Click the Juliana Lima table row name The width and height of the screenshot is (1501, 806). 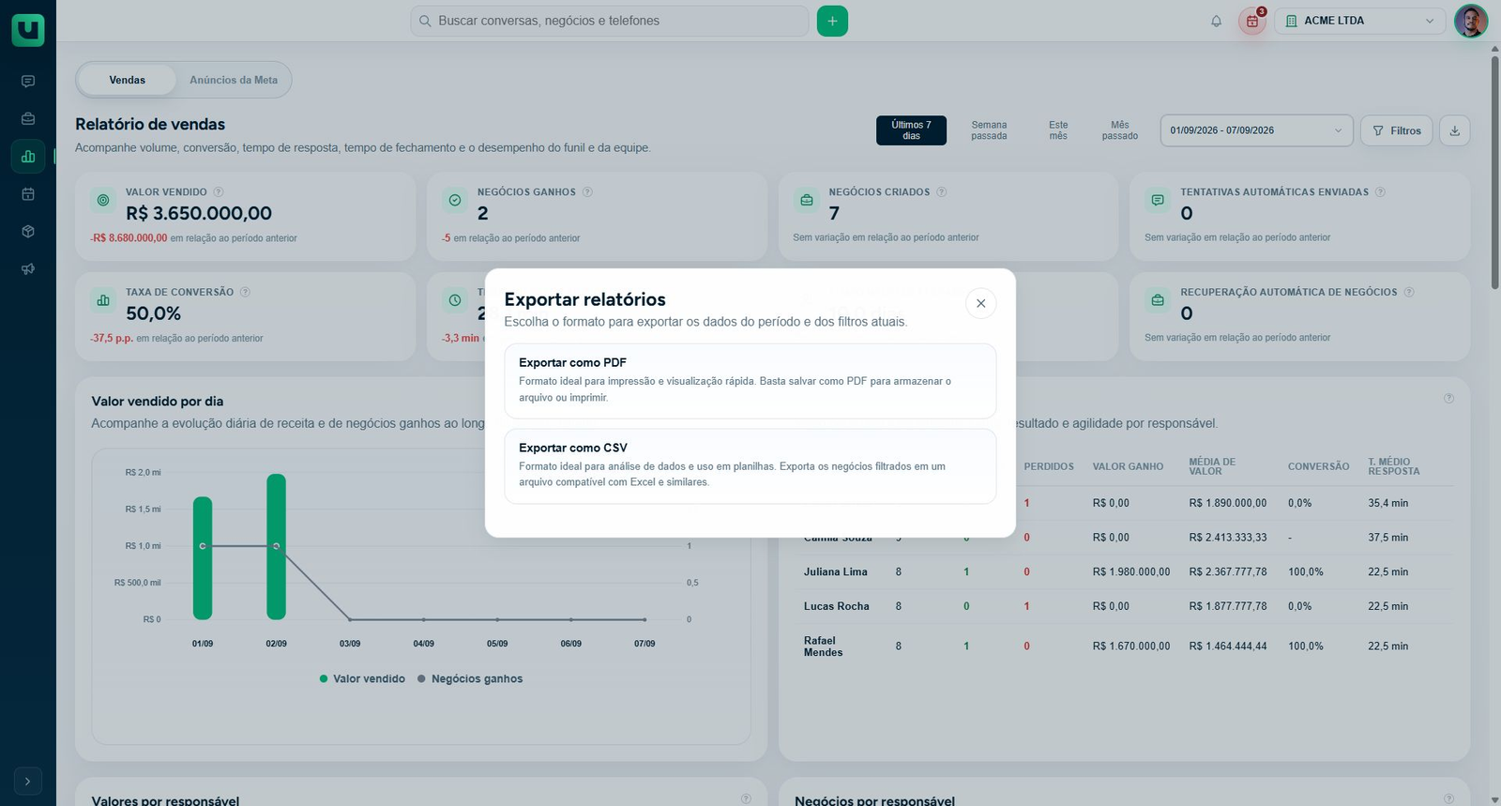[x=836, y=571]
